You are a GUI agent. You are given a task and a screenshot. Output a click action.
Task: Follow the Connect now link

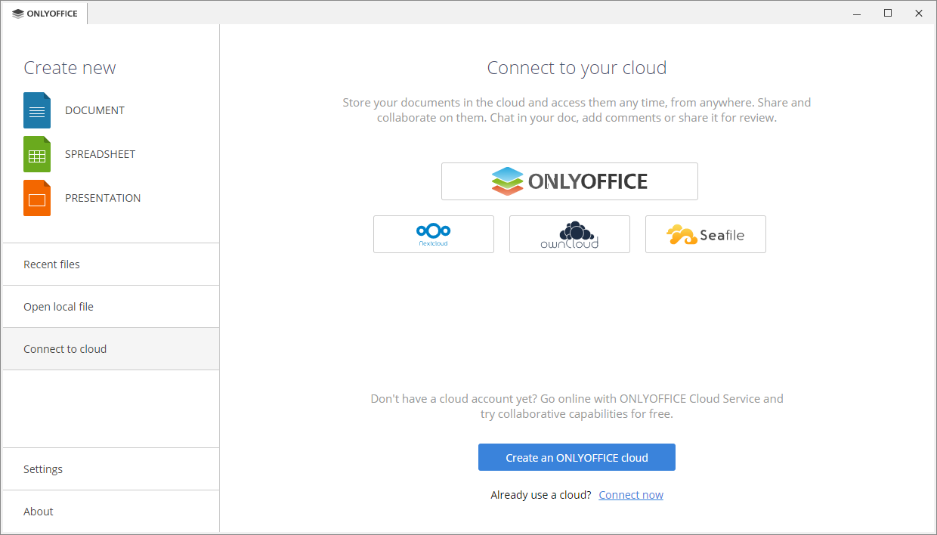coord(630,494)
